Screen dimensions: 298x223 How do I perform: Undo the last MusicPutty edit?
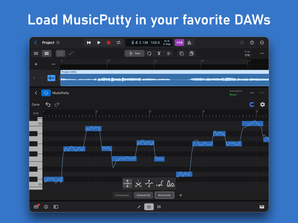[x=48, y=104]
